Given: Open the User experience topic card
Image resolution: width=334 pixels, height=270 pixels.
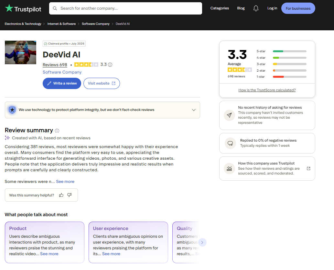Looking at the screenshot, I should click(x=128, y=242).
